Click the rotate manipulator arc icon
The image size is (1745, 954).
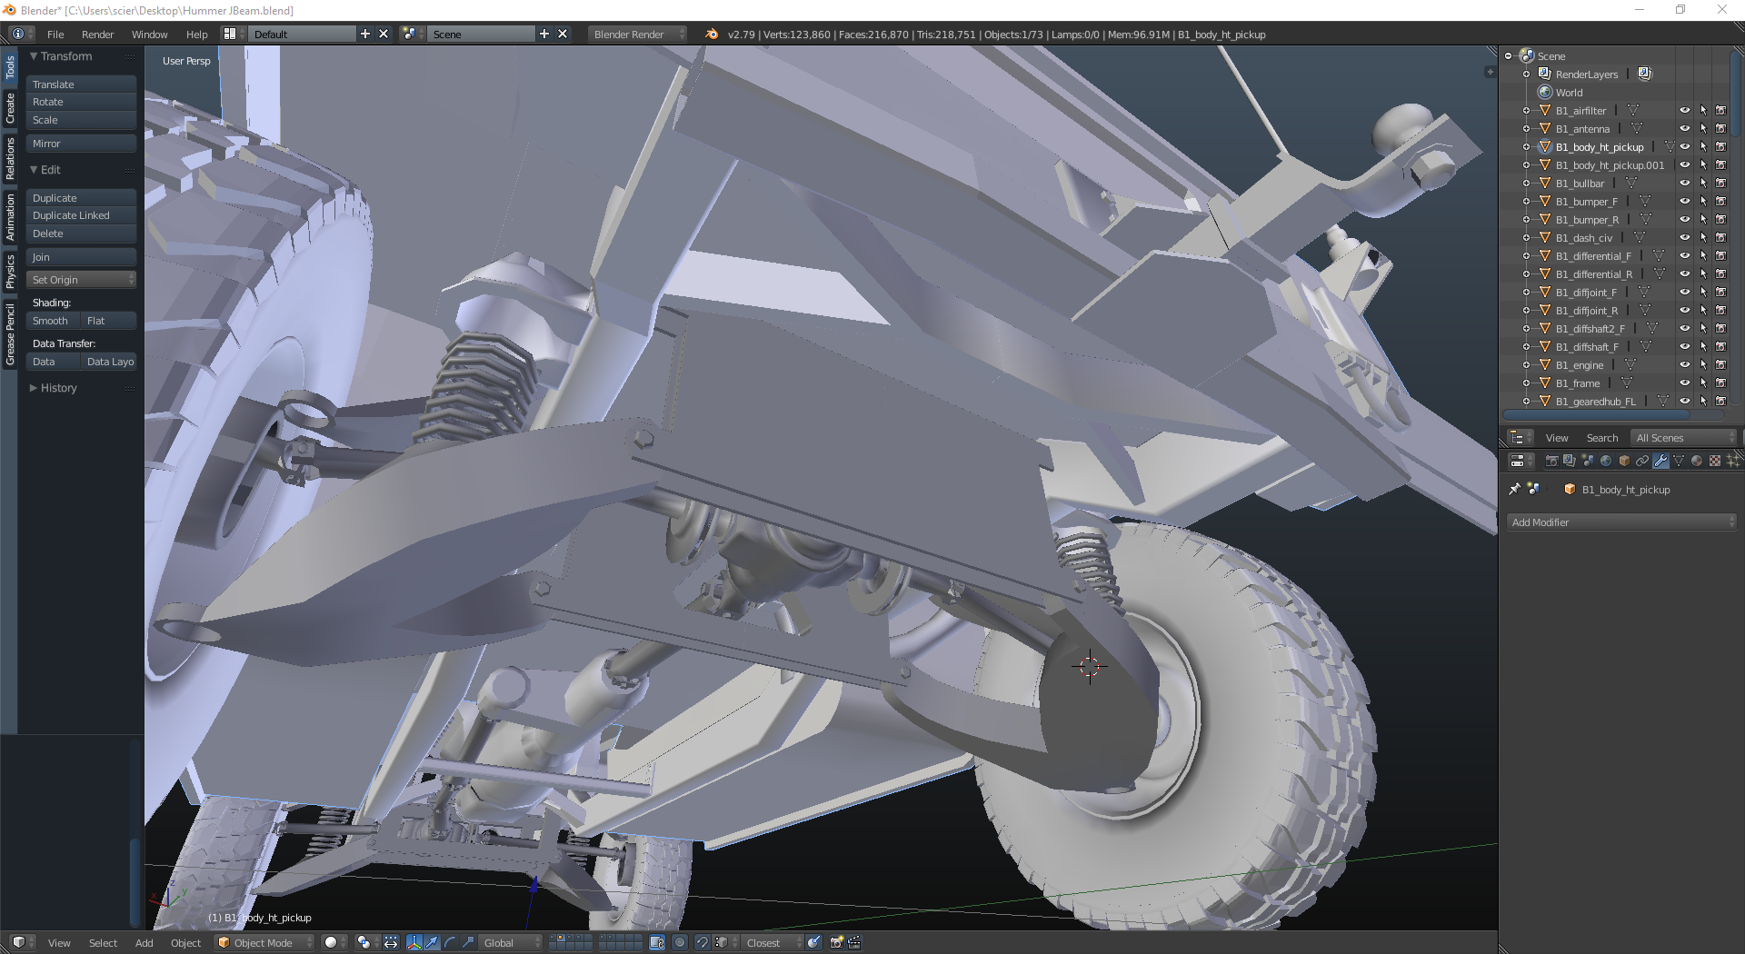pos(450,943)
